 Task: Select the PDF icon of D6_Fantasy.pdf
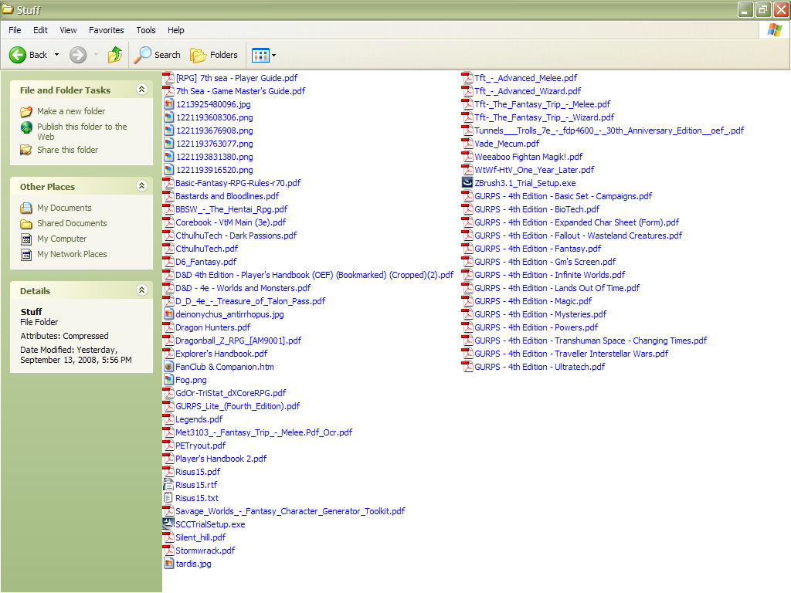click(168, 262)
